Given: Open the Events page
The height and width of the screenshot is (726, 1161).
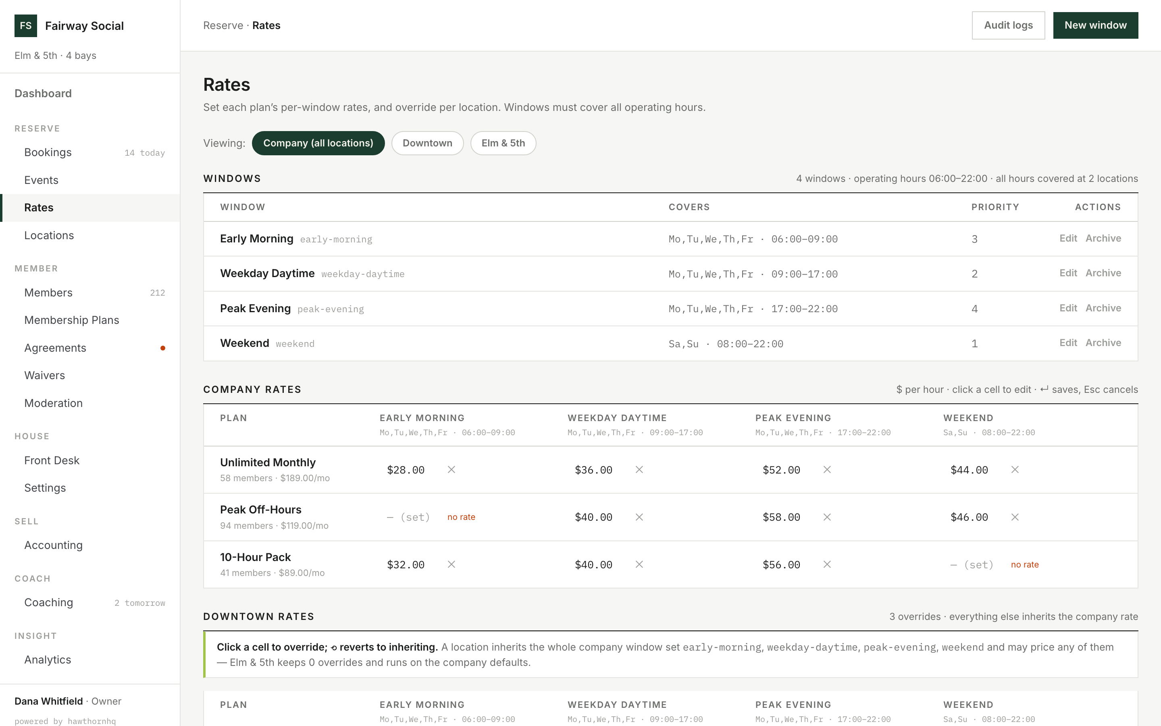Looking at the screenshot, I should click(90, 180).
